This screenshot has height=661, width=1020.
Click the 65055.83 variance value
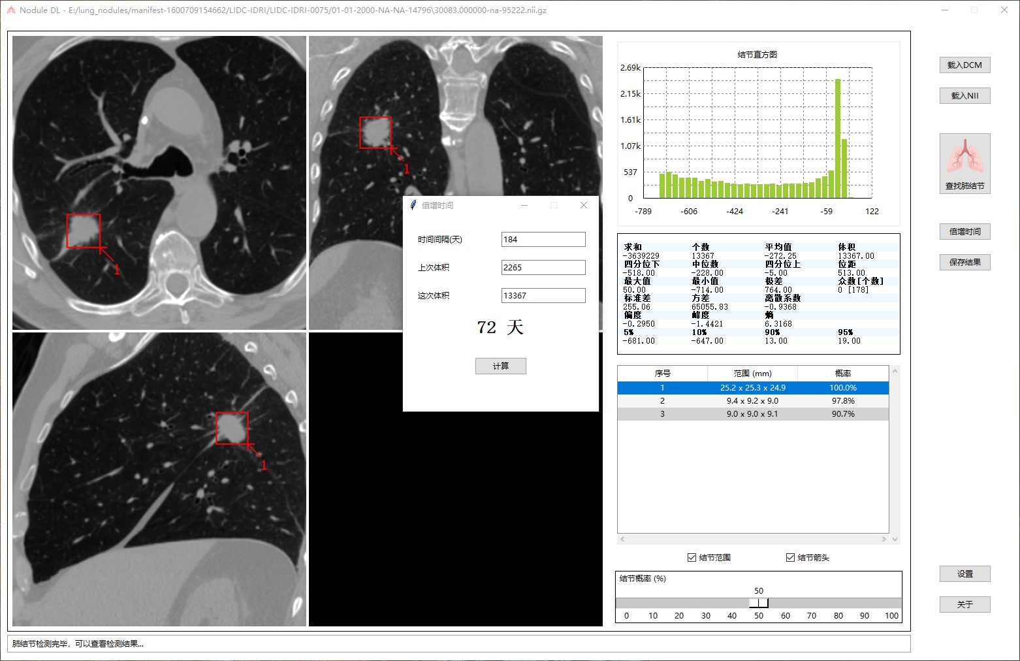(709, 307)
